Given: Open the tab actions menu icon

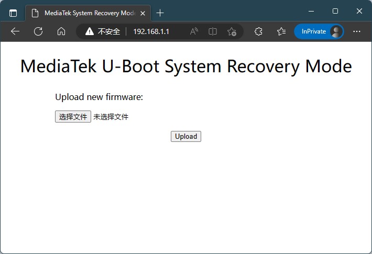Looking at the screenshot, I should click(x=13, y=13).
